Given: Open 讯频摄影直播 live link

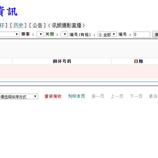Looking at the screenshot, I should point(66,26).
